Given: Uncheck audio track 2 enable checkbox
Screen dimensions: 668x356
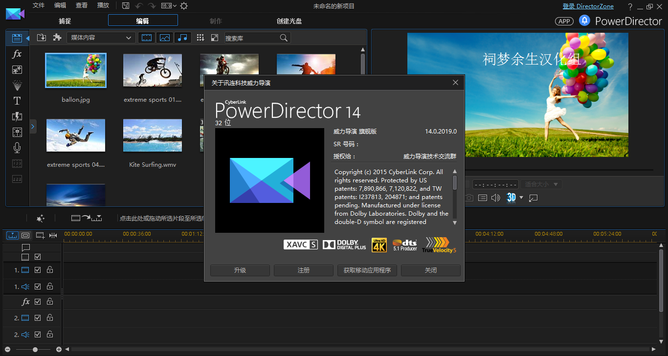Looking at the screenshot, I should [38, 334].
